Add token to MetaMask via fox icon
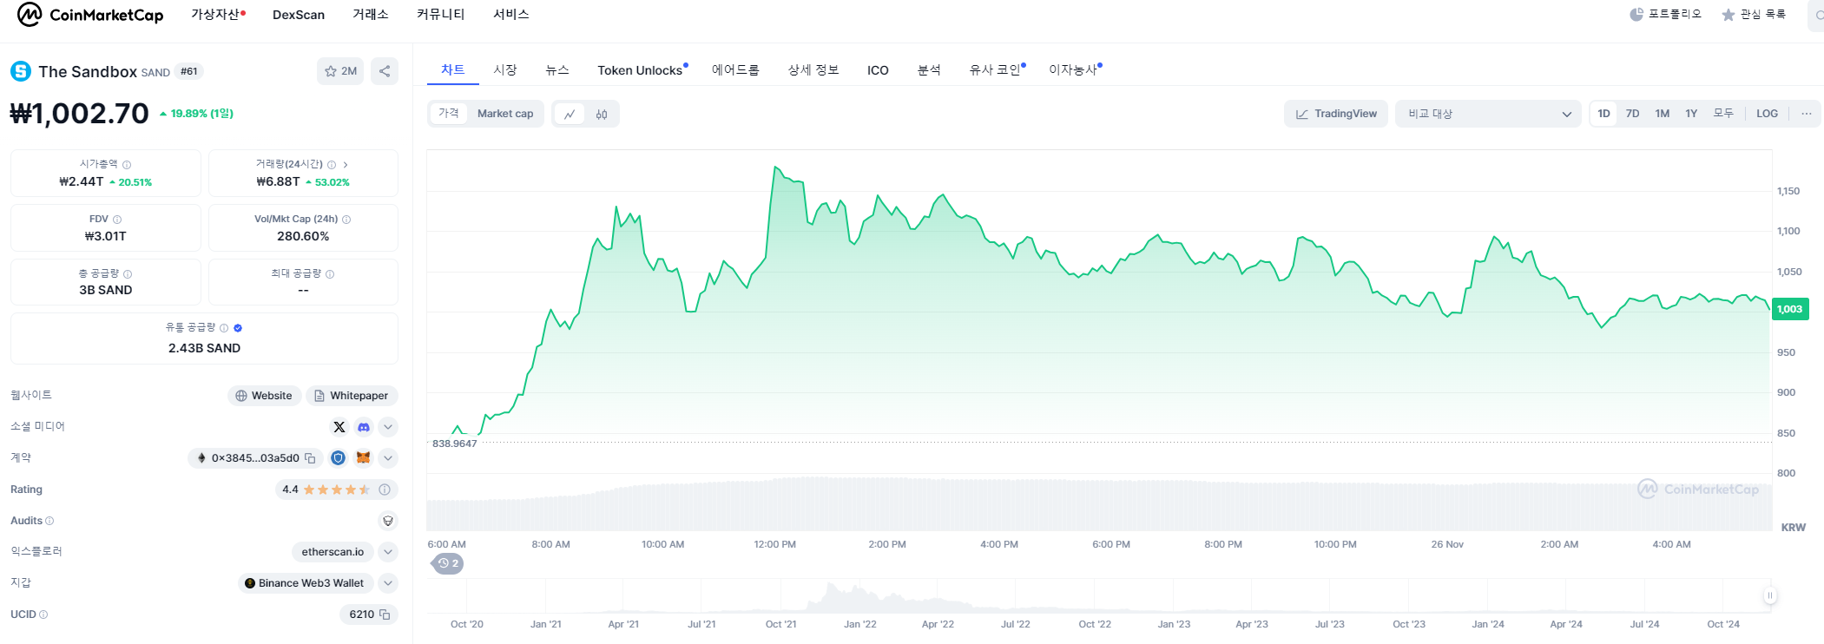Screen dimensions: 1824x644 point(363,458)
